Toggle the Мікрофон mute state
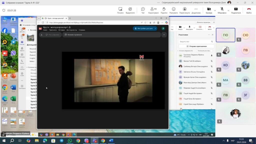 tap(222, 10)
